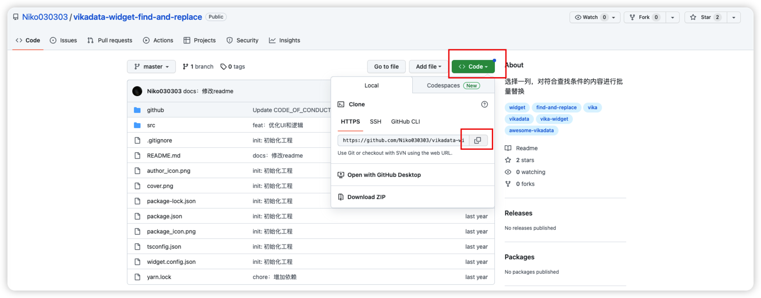Select the Local tab in clone popup

tap(372, 85)
